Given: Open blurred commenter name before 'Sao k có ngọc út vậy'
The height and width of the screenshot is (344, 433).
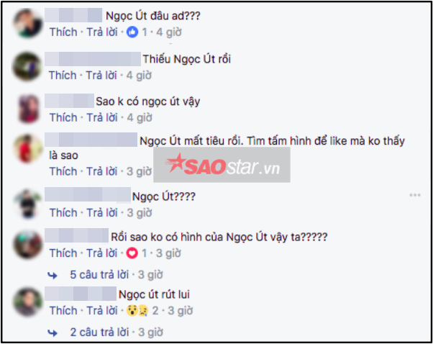Looking at the screenshot, I should (69, 101).
